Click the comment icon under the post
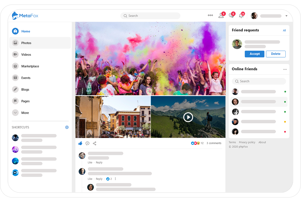 coord(87,143)
